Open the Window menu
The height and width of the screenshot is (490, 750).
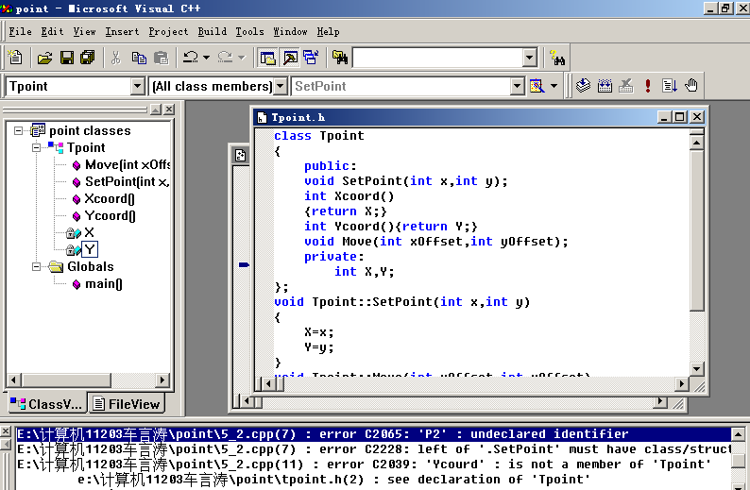point(290,31)
